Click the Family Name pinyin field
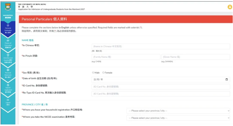Screen dimensions: 233x126 (x=126, y=57)
